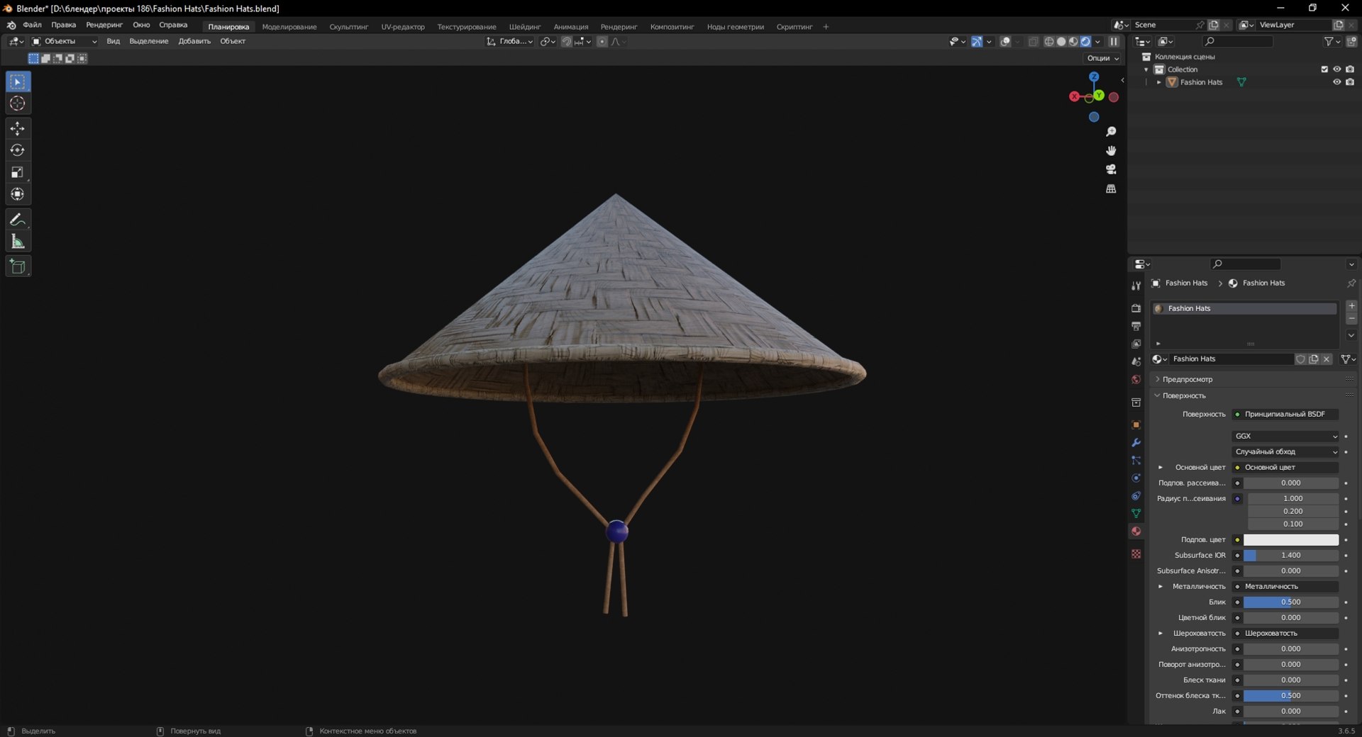Activate the Move tool

point(18,128)
